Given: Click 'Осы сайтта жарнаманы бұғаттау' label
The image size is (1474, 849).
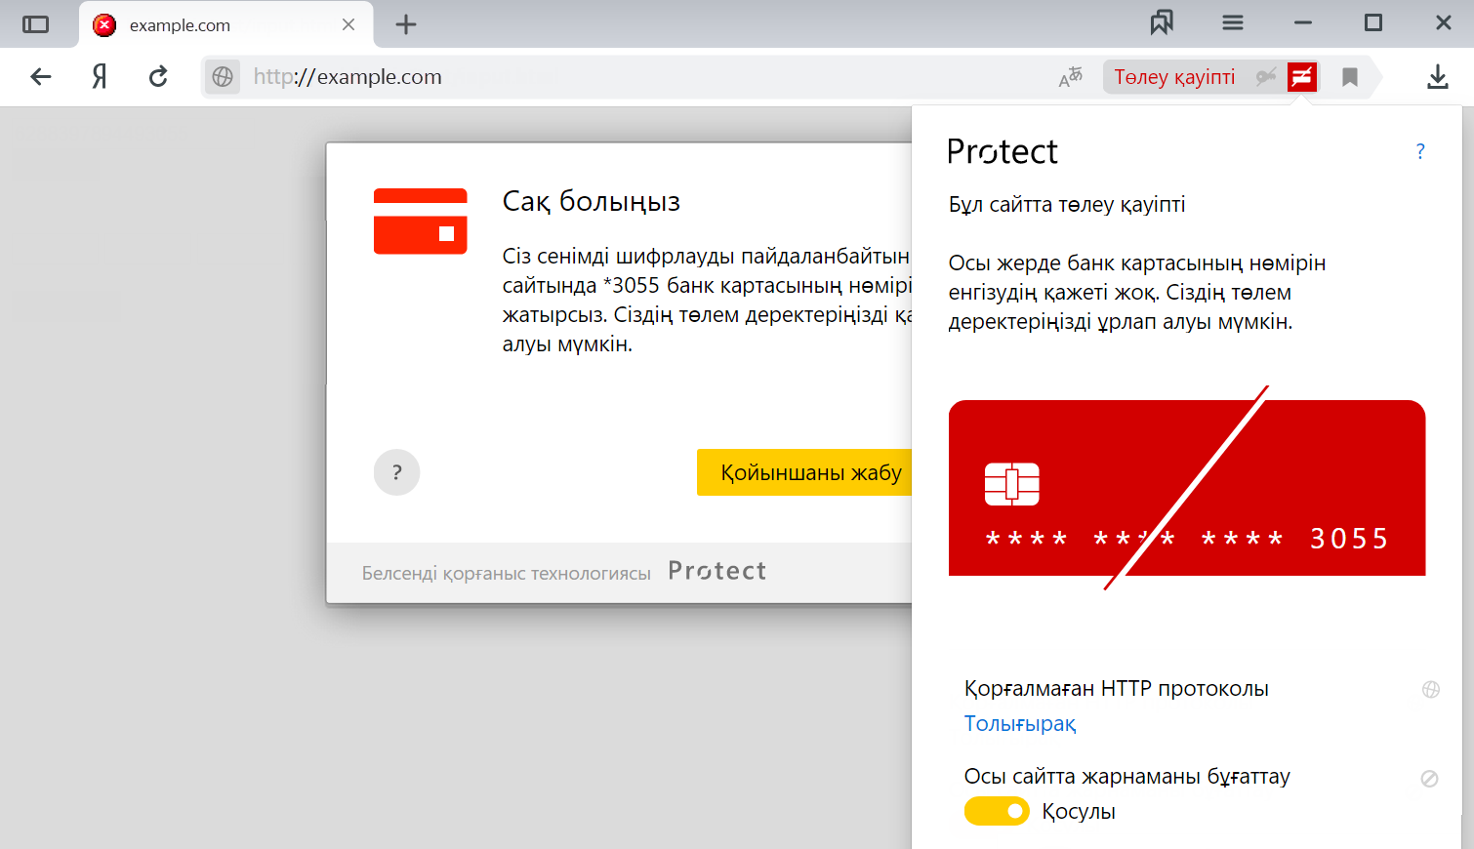Looking at the screenshot, I should click(1127, 777).
